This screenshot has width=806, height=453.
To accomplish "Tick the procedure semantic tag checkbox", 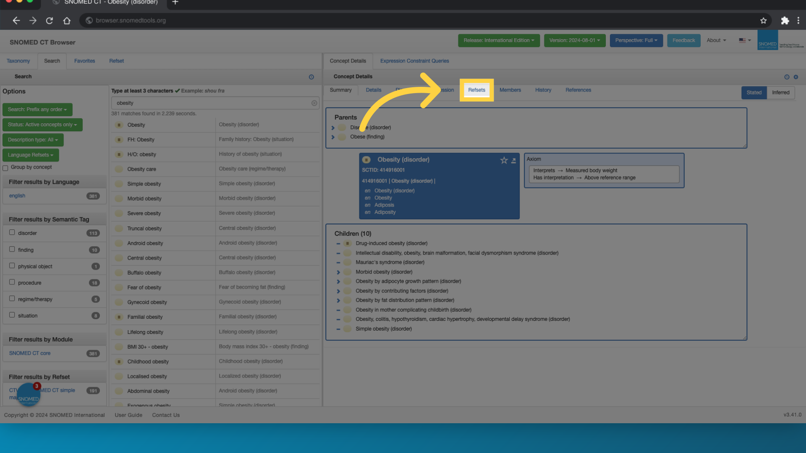I will click(x=12, y=282).
